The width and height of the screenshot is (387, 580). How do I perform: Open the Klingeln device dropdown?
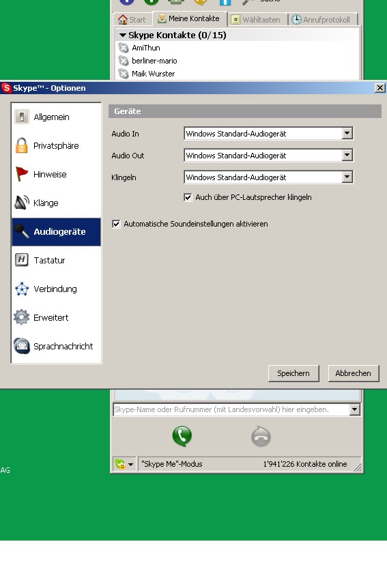(347, 177)
